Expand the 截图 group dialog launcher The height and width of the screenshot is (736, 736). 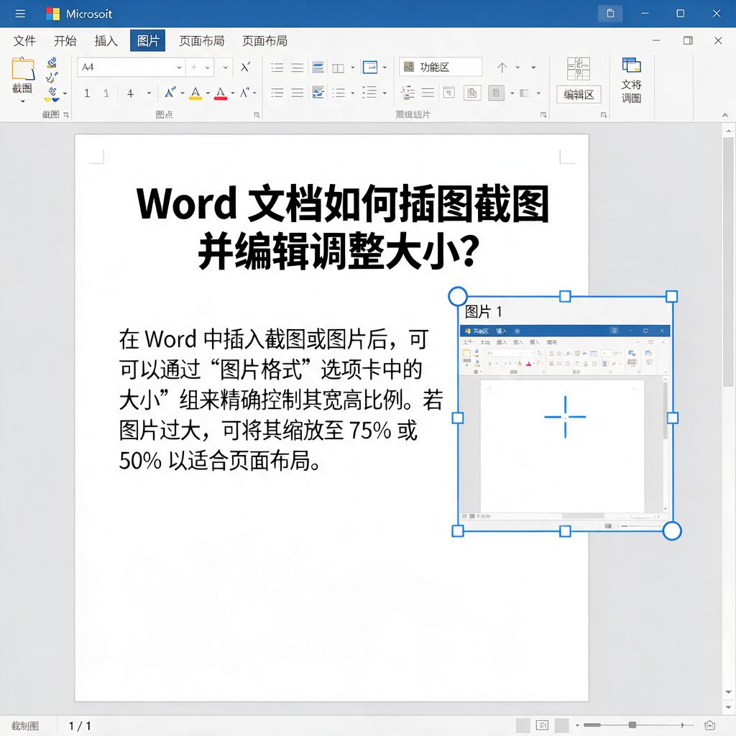[x=65, y=115]
